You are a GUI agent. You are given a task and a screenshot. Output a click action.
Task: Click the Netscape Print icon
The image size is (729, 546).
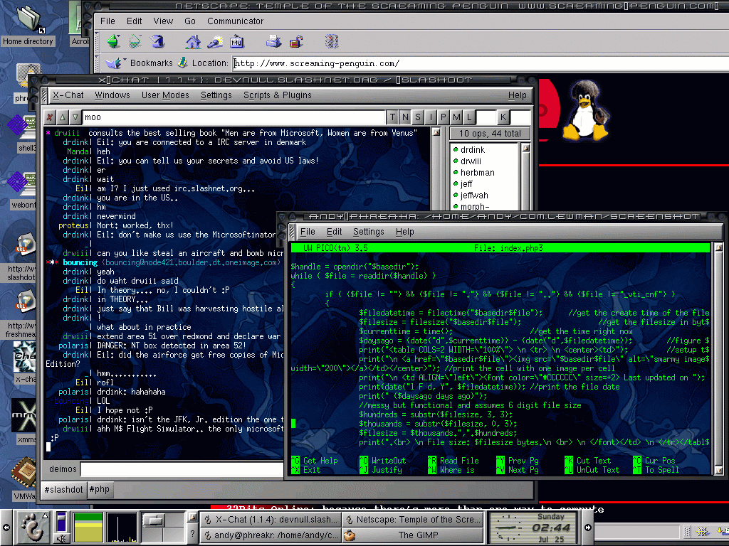[274, 41]
